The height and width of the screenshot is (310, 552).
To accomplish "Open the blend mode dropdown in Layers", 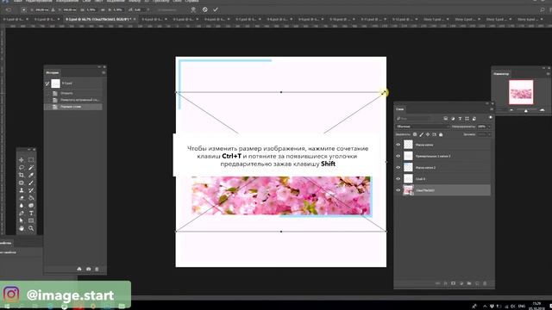I will tap(423, 127).
